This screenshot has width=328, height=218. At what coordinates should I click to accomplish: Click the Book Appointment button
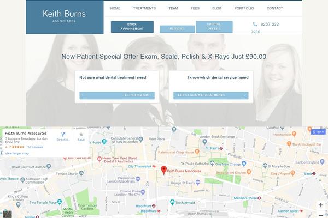pos(132,27)
